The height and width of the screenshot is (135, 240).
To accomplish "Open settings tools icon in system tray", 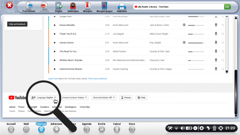I will click(x=170, y=128).
